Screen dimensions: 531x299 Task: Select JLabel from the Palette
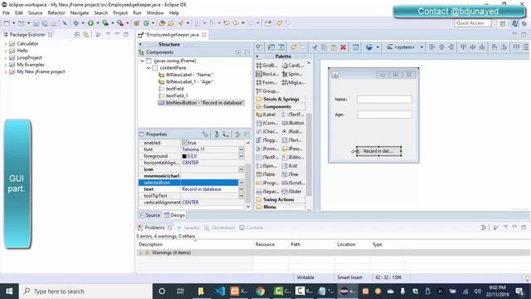coord(265,115)
